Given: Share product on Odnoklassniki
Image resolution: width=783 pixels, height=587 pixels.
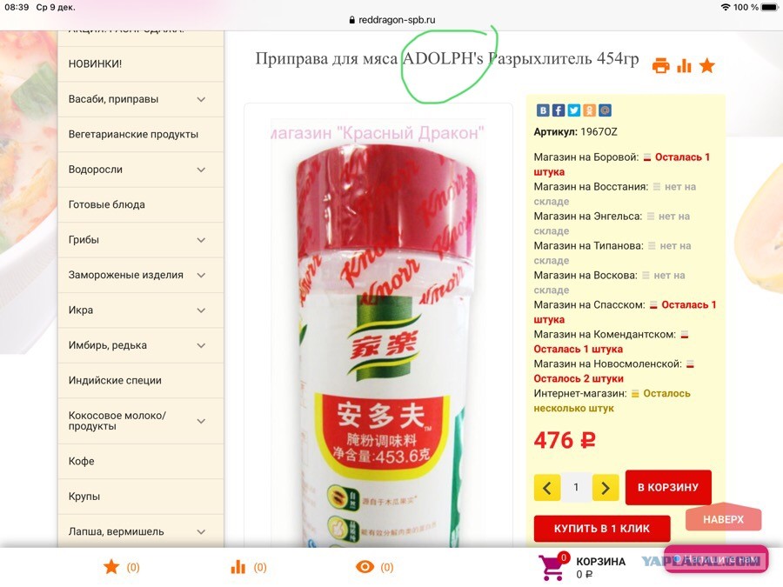Looking at the screenshot, I should [589, 110].
